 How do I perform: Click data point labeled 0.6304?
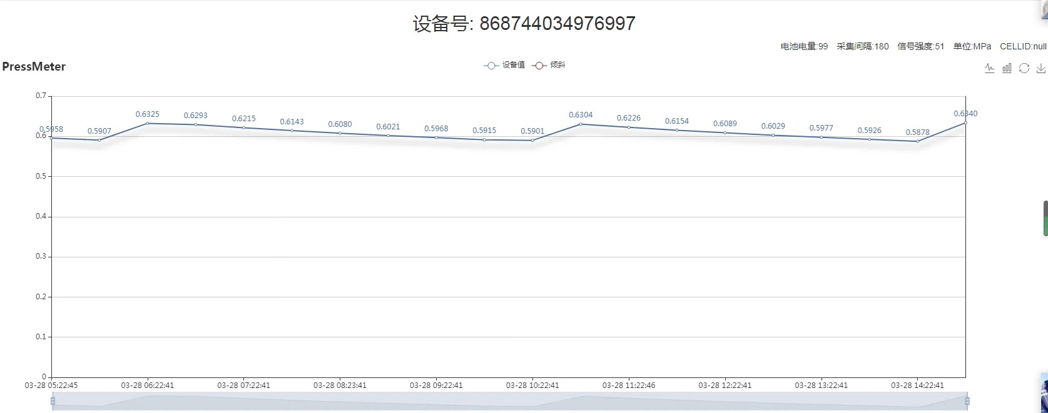coord(581,124)
